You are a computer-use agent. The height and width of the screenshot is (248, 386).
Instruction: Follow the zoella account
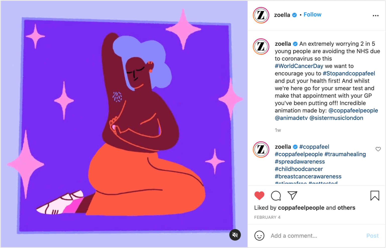point(312,15)
